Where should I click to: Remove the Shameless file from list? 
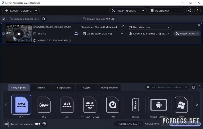199,25
